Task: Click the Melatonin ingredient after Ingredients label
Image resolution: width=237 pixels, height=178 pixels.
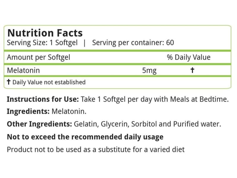Action: pyautogui.click(x=69, y=111)
